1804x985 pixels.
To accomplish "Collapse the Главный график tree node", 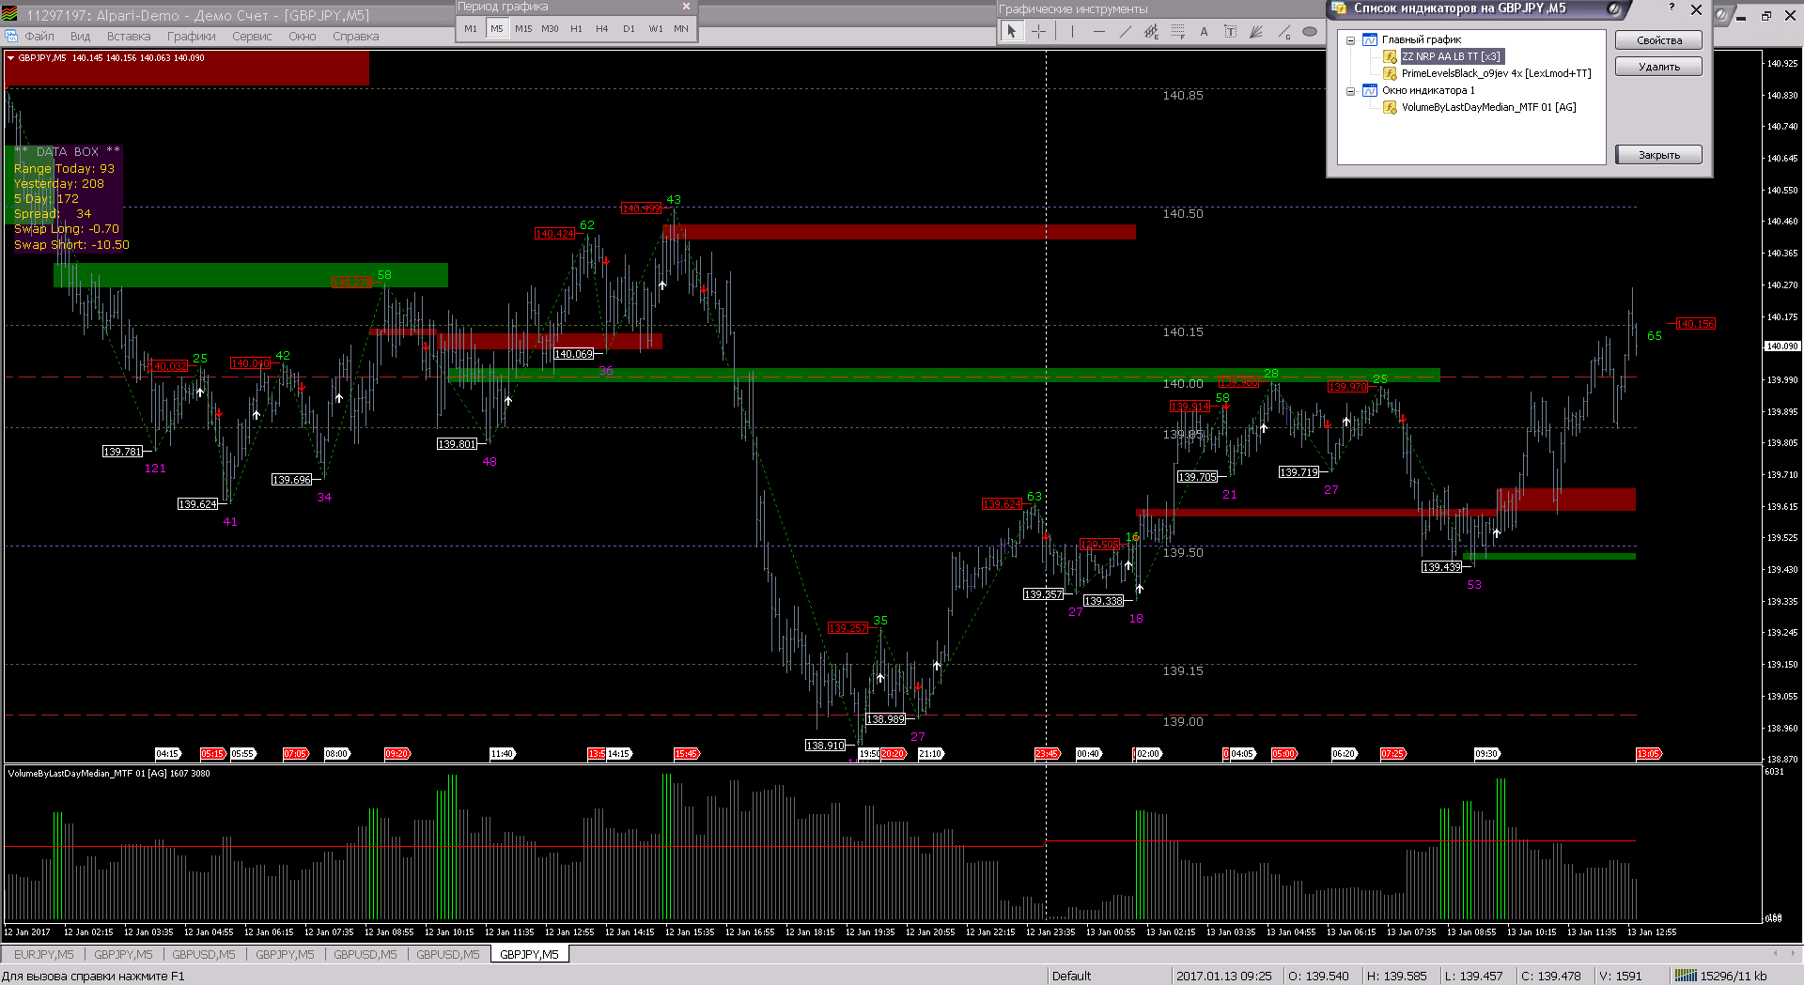I will coord(1351,40).
